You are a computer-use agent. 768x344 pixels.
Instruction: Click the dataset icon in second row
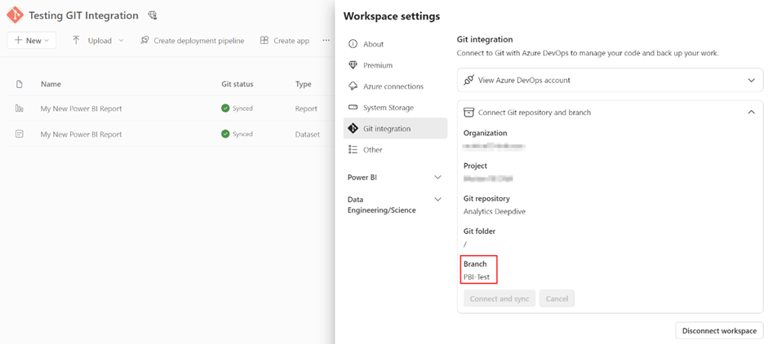(20, 134)
